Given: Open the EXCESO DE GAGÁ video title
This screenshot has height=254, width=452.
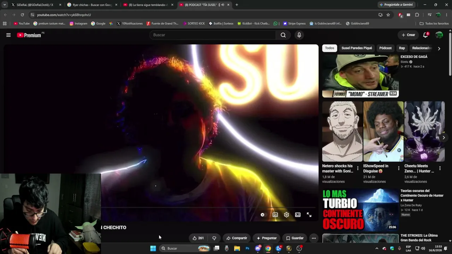Looking at the screenshot, I should coord(414,57).
